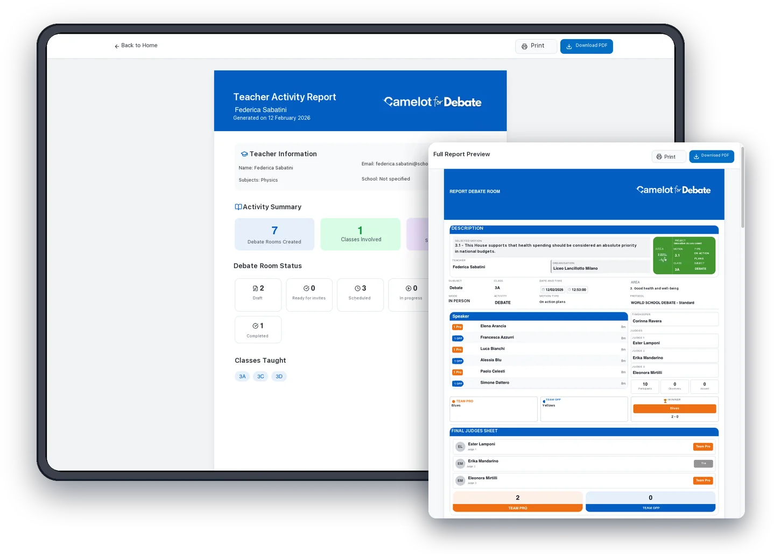
Task: Click the Judge 1 field Ester Lamponi
Action: (x=674, y=341)
